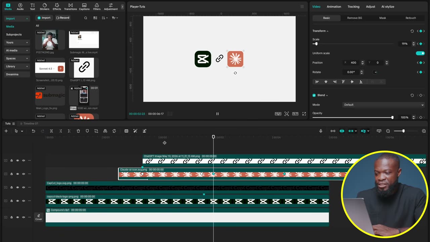
Task: Select the ChatGPT link image thumbnail
Action: [84, 68]
